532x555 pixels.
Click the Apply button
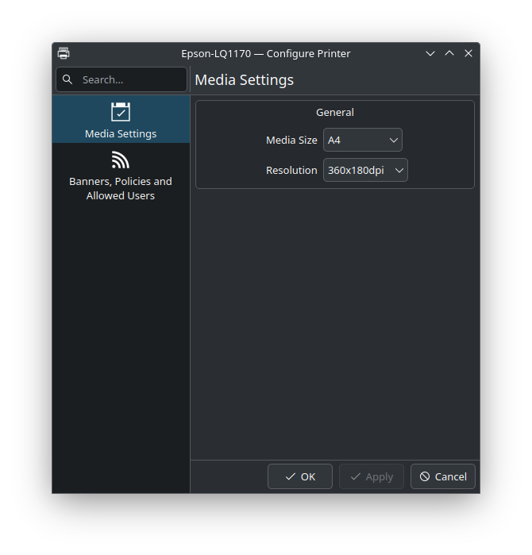point(372,476)
